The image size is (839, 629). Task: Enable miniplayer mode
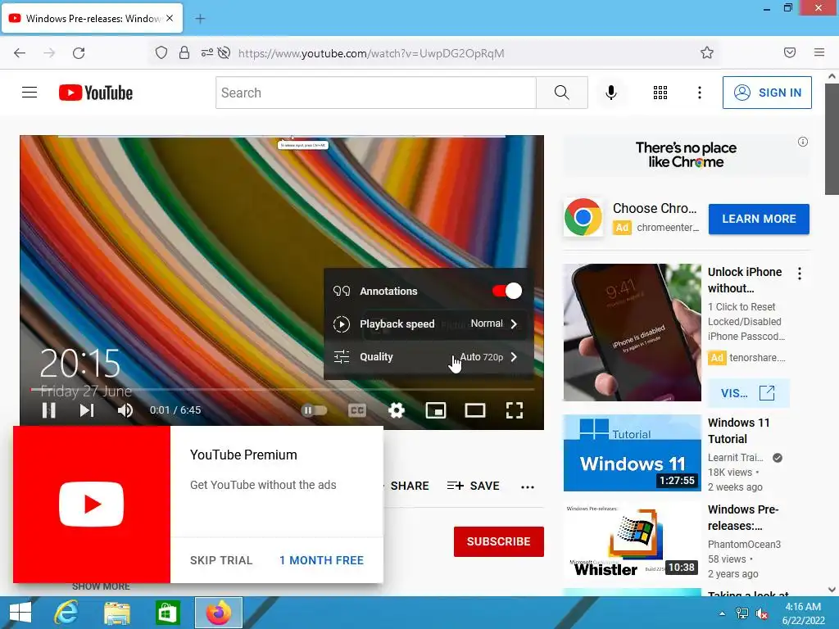(436, 410)
